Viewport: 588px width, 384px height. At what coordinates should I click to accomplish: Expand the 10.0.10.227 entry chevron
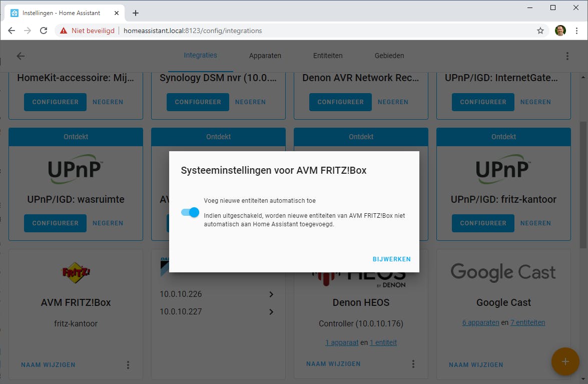coord(271,311)
